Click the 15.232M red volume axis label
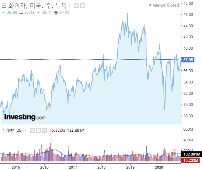This screenshot has width=202, height=170. [190, 160]
